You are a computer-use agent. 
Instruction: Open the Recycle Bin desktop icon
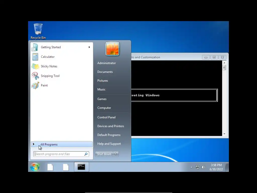tap(38, 31)
